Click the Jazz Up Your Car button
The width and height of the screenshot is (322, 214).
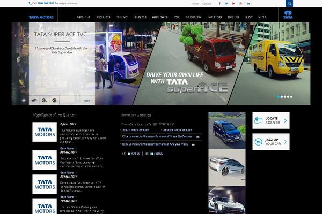pyautogui.click(x=271, y=142)
